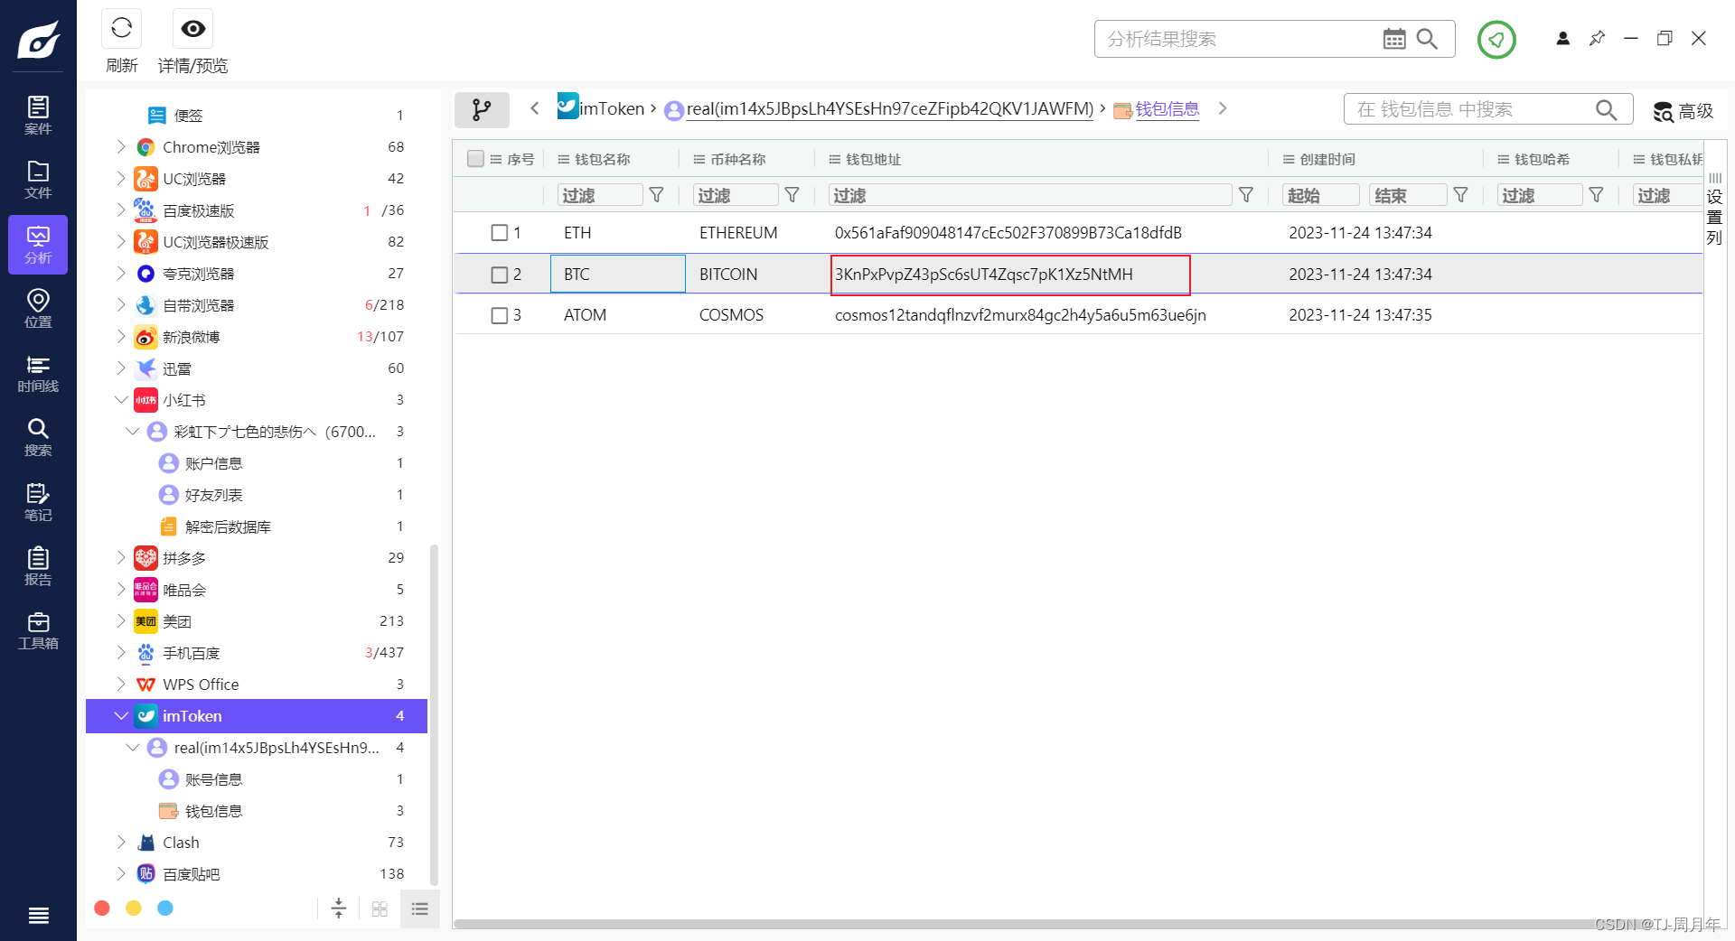Click the blue color tag dot
Image resolution: width=1735 pixels, height=941 pixels.
[x=165, y=908]
